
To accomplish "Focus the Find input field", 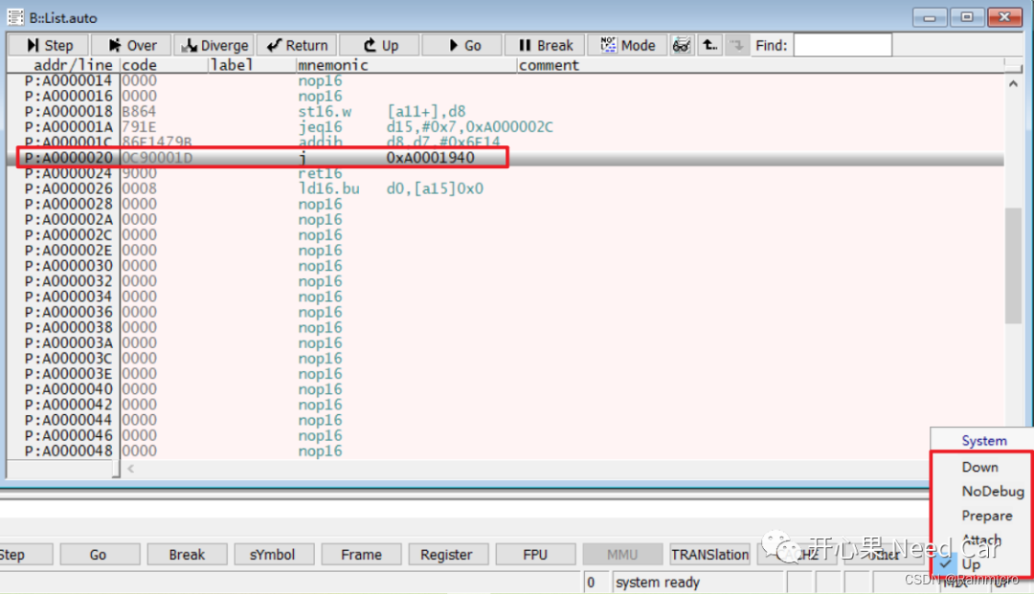I will click(843, 45).
